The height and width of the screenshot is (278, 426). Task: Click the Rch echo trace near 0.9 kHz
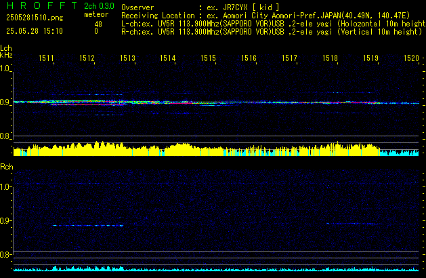[x=88, y=226]
